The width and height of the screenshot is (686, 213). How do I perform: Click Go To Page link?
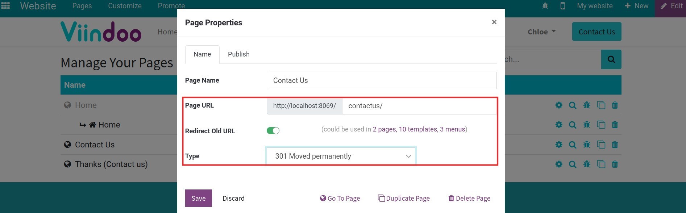click(x=340, y=198)
